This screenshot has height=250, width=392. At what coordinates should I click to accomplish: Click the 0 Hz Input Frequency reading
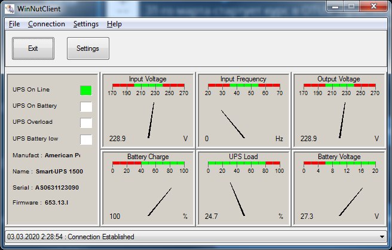(x=207, y=139)
